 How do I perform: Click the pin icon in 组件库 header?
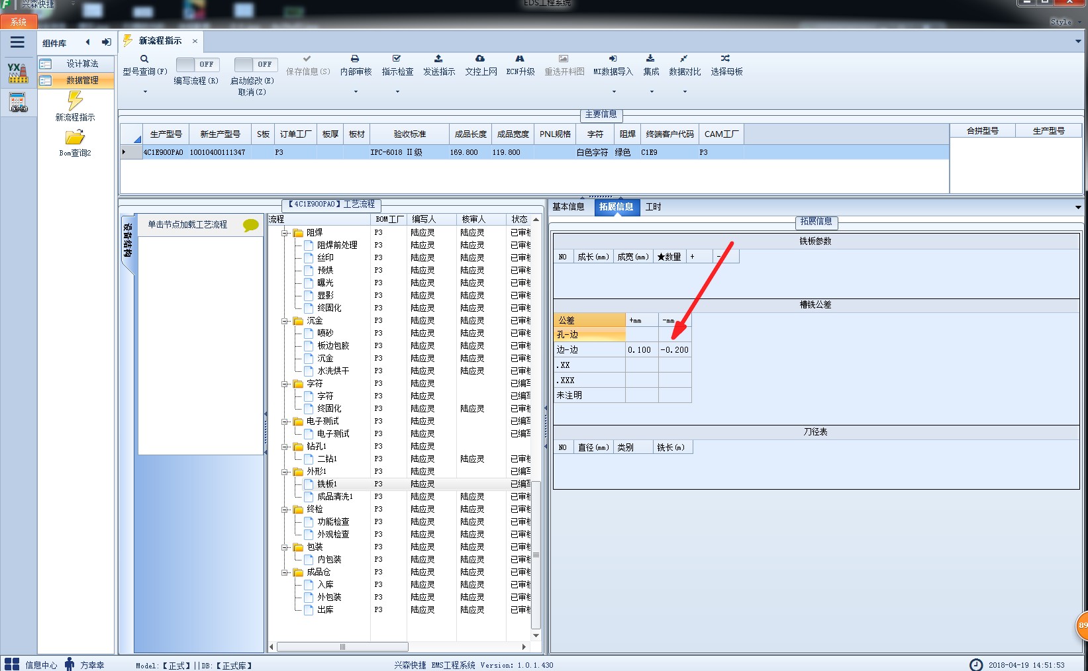click(106, 42)
